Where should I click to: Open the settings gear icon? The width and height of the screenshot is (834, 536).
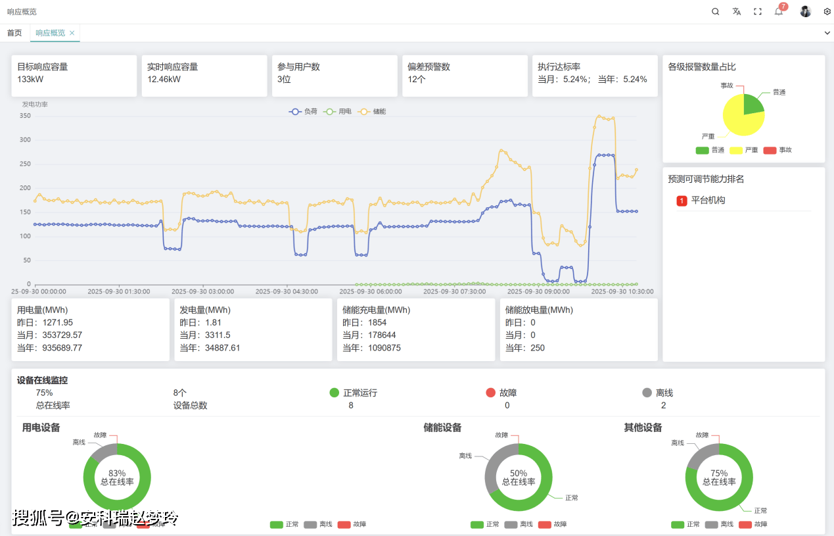(827, 12)
